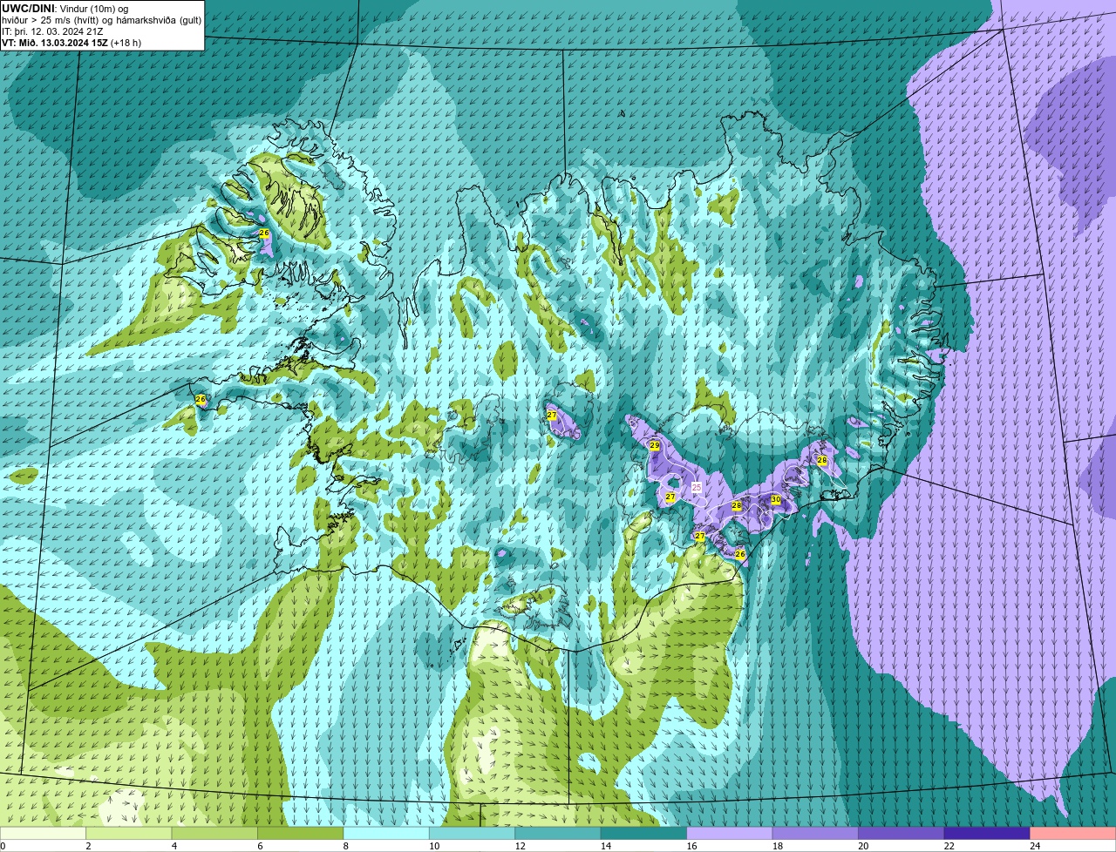The height and width of the screenshot is (852, 1116).
Task: Click the 18–20 m/s medium purple legend swatch
Action: tap(816, 834)
